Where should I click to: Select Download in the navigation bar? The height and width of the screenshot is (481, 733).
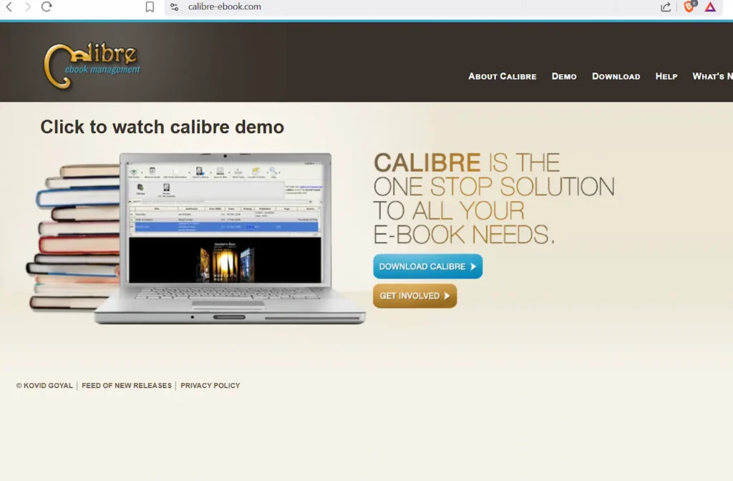pos(616,76)
